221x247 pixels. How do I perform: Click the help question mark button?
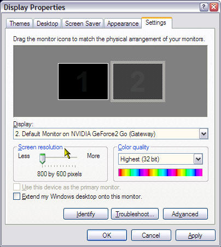[x=204, y=7]
